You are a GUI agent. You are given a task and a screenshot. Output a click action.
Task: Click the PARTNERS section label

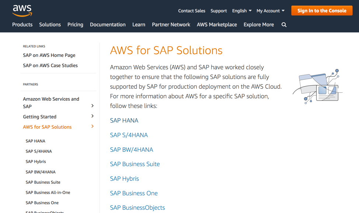31,85
